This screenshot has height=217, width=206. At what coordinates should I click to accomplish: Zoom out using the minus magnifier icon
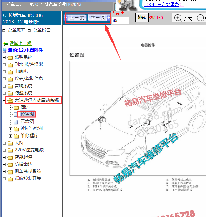(201, 18)
